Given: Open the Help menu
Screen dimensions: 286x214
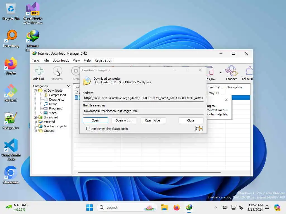Looking at the screenshot, I should click(x=87, y=60).
